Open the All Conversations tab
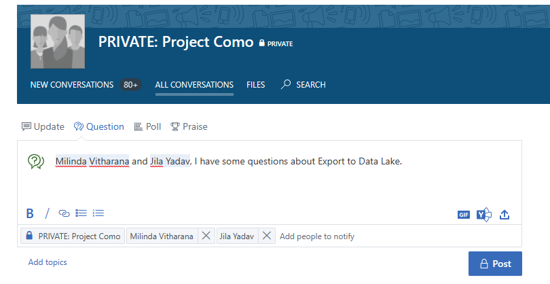 (x=194, y=85)
